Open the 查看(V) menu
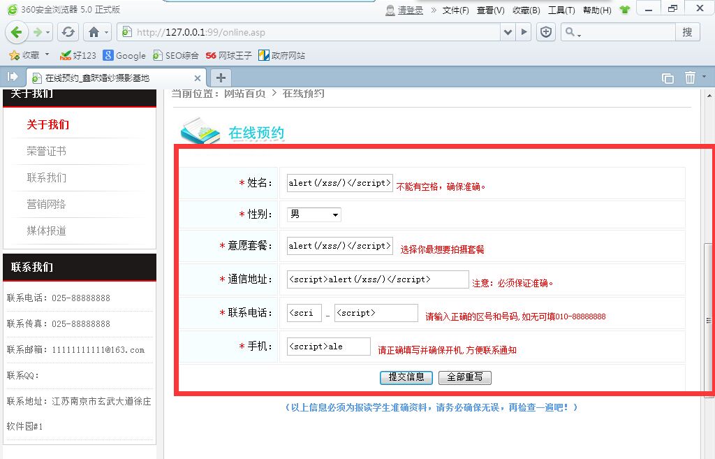The image size is (715, 459). point(491,10)
